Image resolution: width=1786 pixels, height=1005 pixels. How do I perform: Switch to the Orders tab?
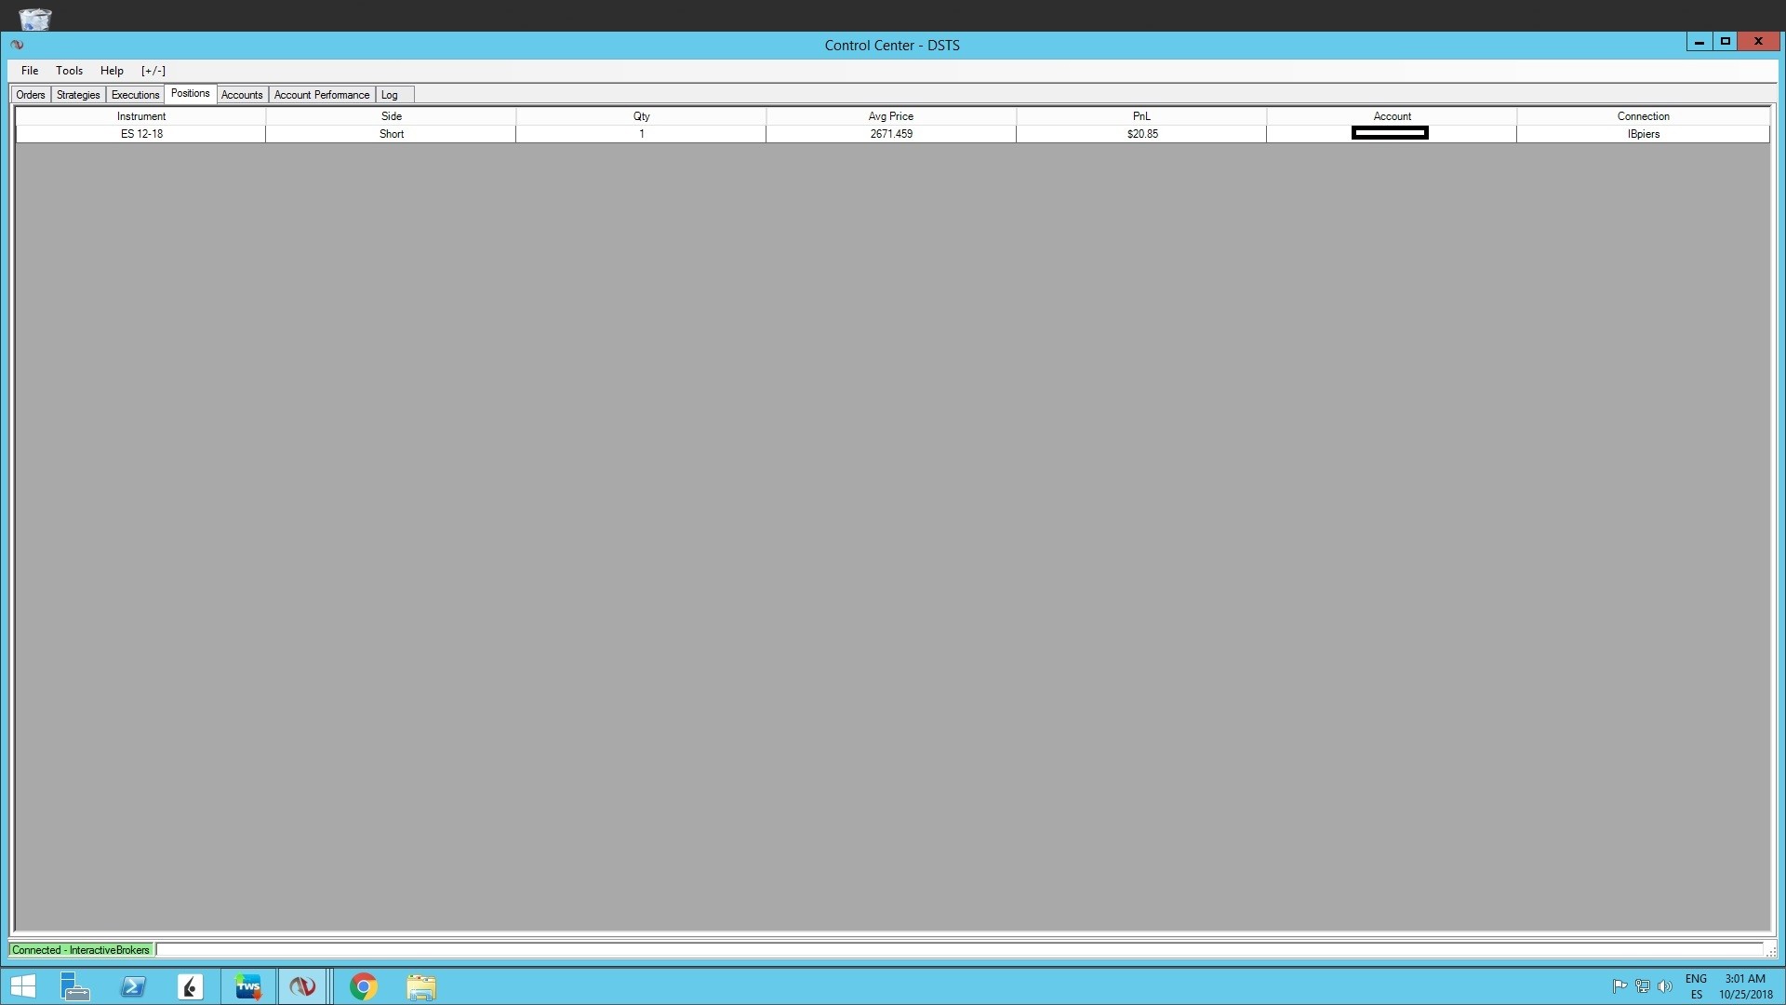tap(31, 95)
